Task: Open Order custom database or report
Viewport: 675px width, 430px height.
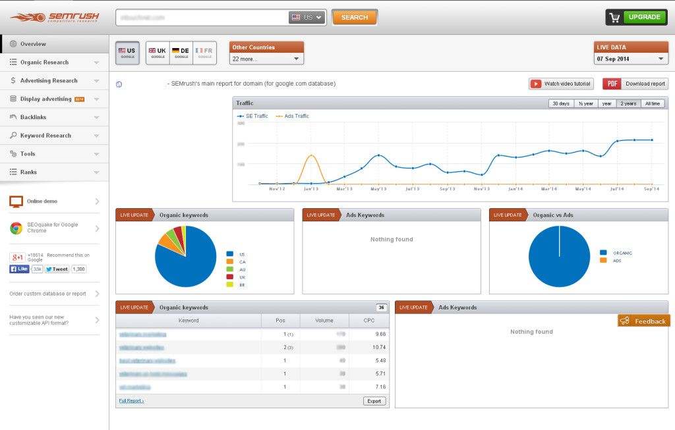Action: click(54, 294)
